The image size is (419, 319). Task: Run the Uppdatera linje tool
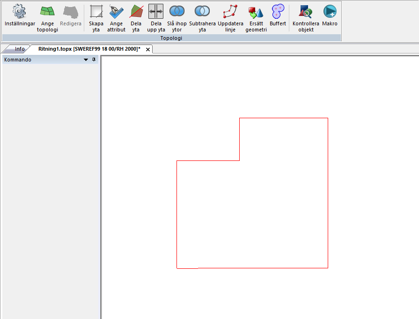pyautogui.click(x=230, y=18)
